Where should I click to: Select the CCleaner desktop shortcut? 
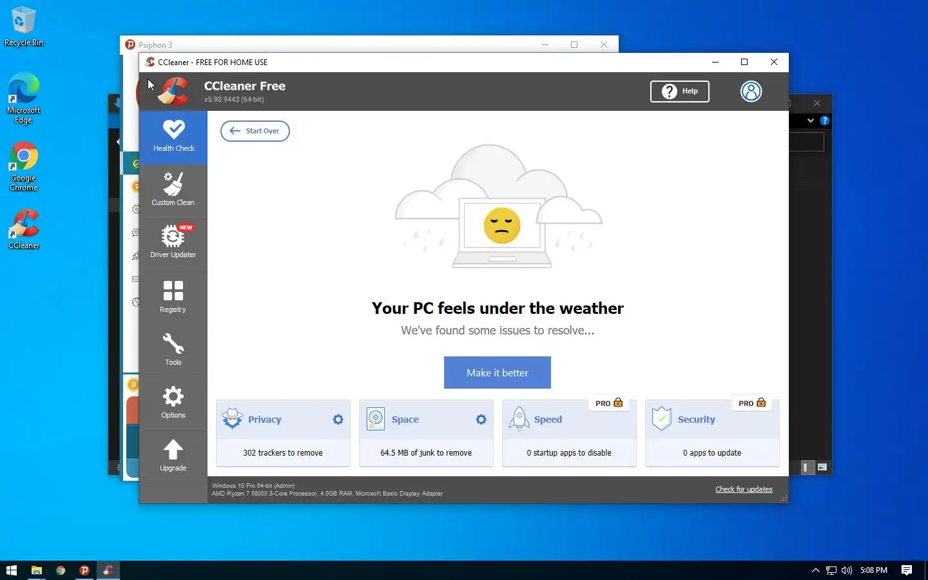[x=24, y=229]
